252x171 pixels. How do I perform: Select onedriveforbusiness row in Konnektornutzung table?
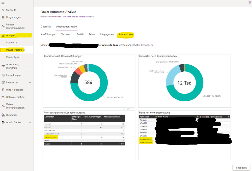84,134
